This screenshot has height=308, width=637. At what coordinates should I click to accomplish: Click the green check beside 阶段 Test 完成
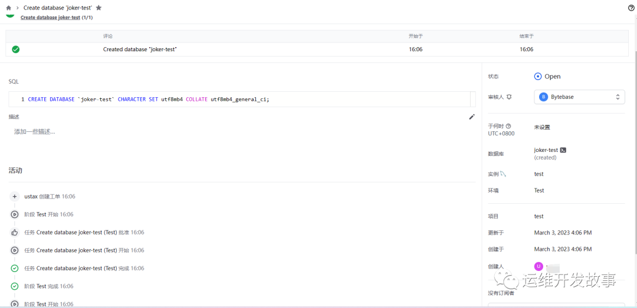(15, 286)
